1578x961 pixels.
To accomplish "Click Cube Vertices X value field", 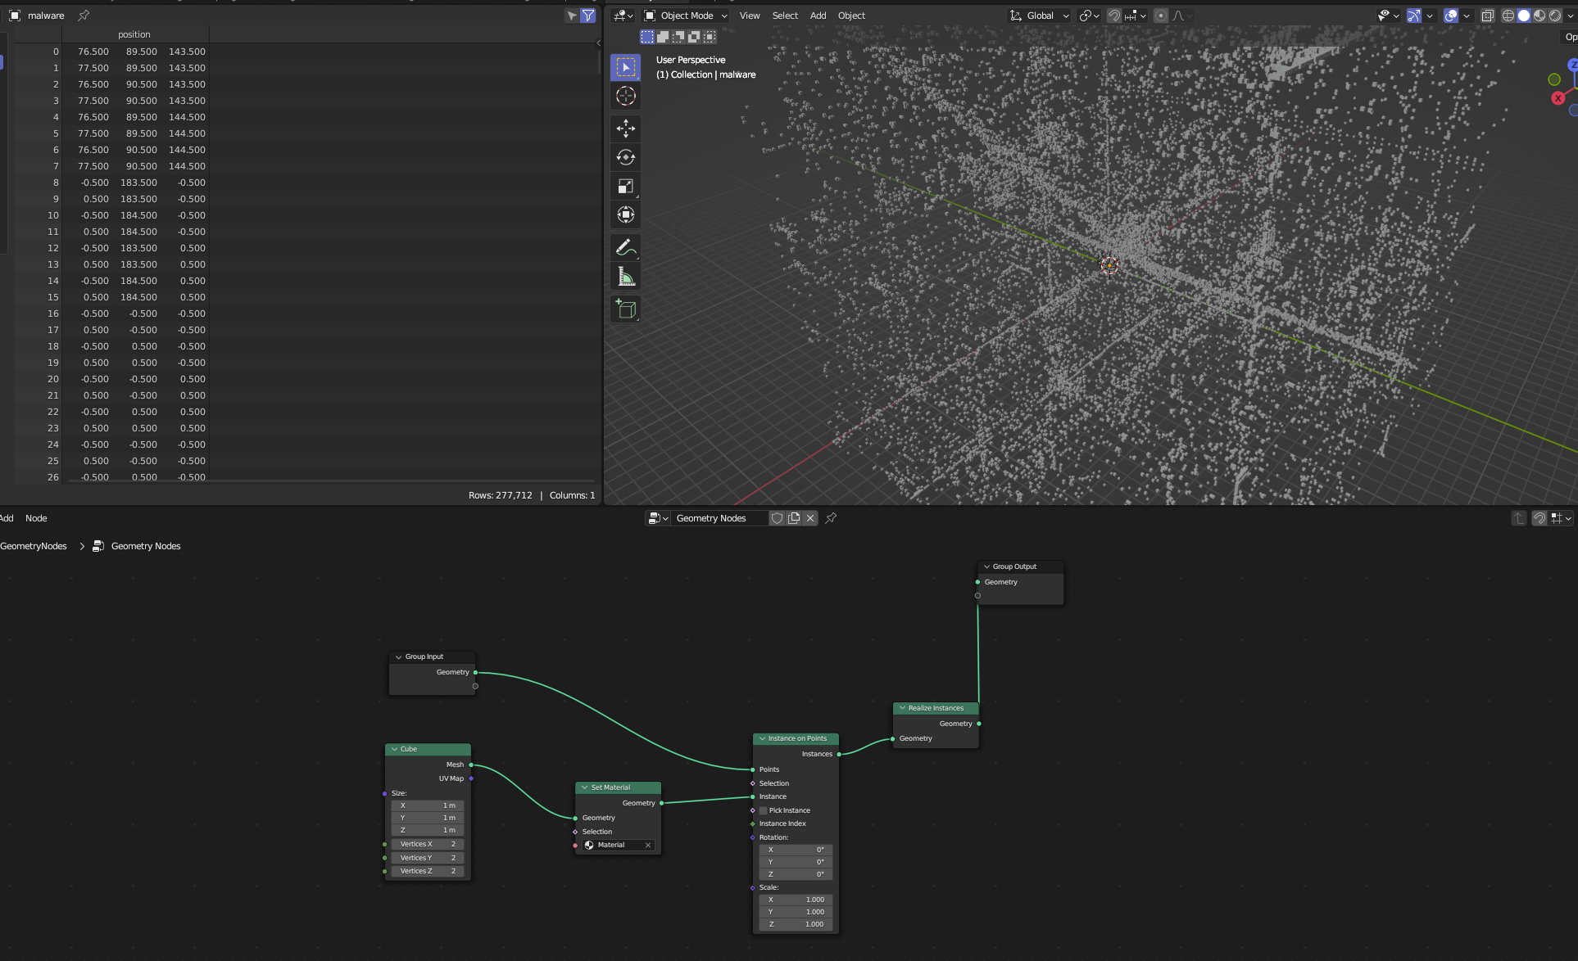I will click(x=427, y=844).
